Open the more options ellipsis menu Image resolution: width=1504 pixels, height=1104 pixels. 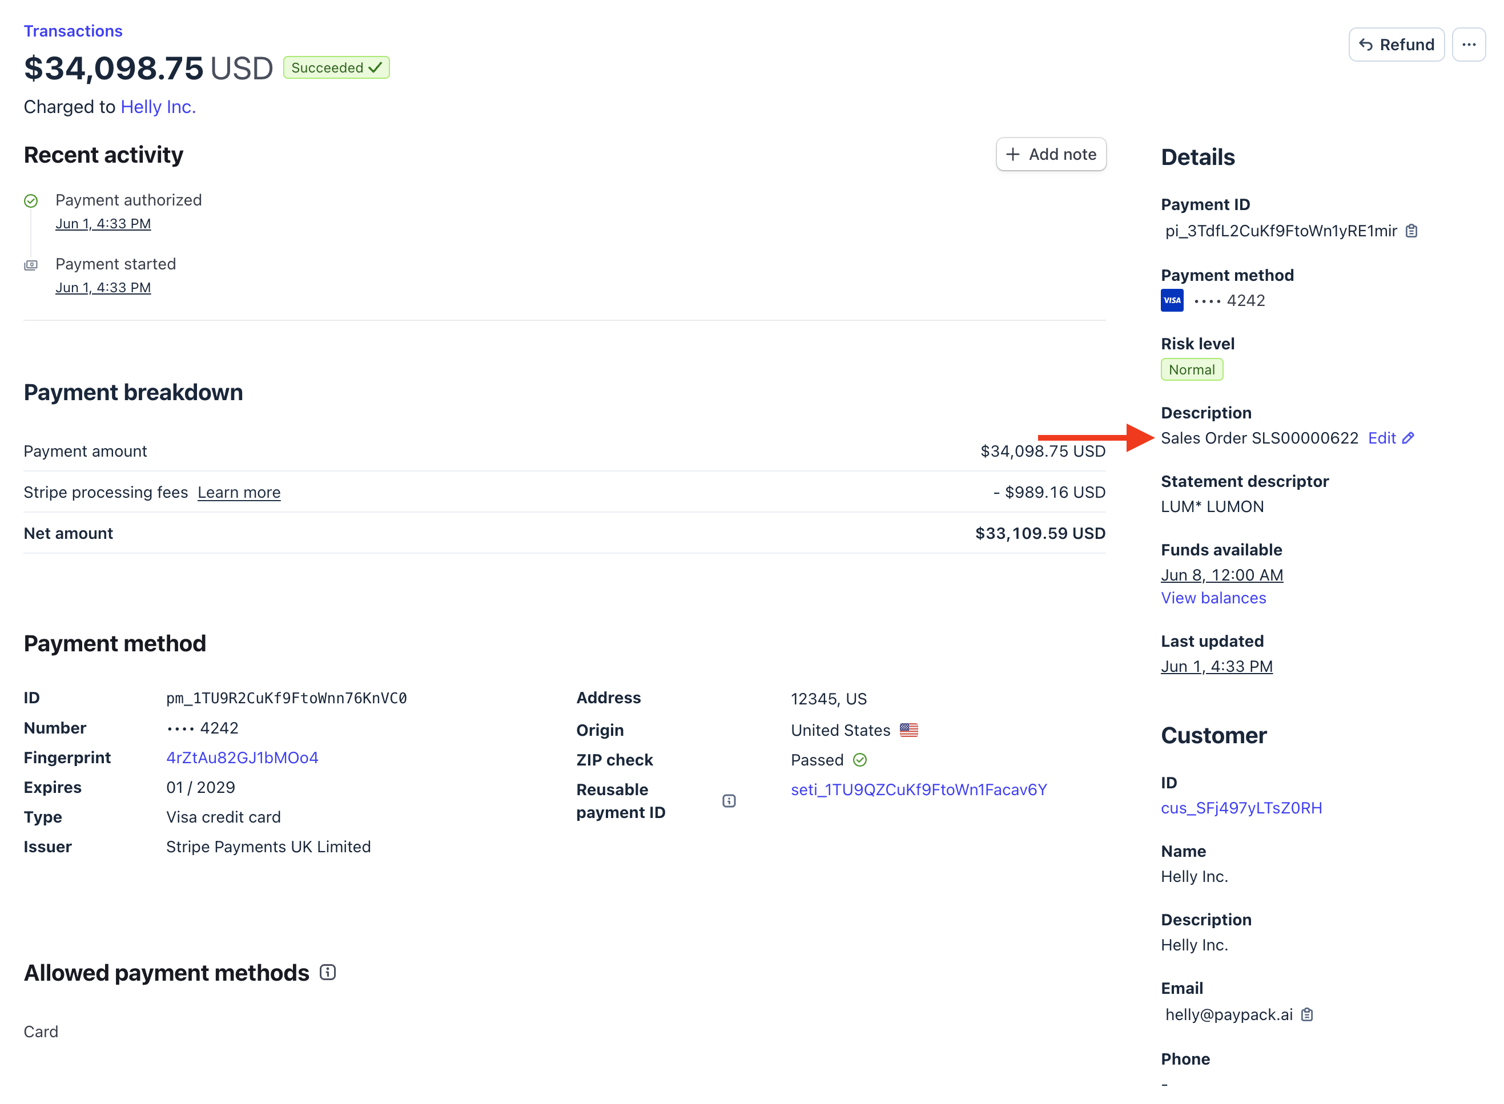[x=1468, y=45]
